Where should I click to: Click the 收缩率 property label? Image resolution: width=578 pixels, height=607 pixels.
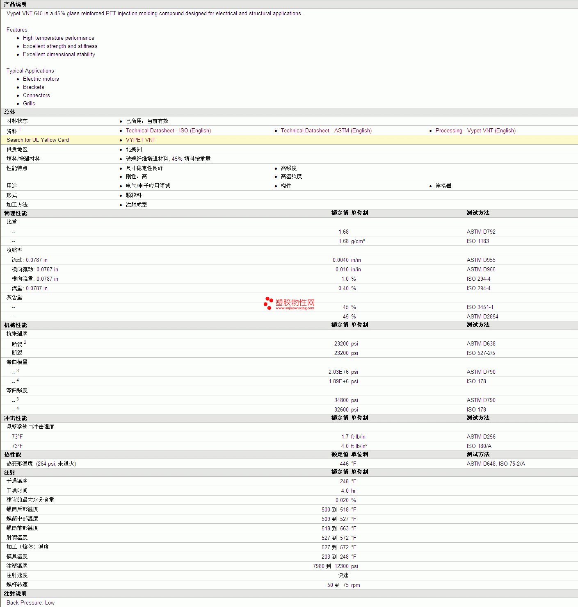[x=14, y=250]
